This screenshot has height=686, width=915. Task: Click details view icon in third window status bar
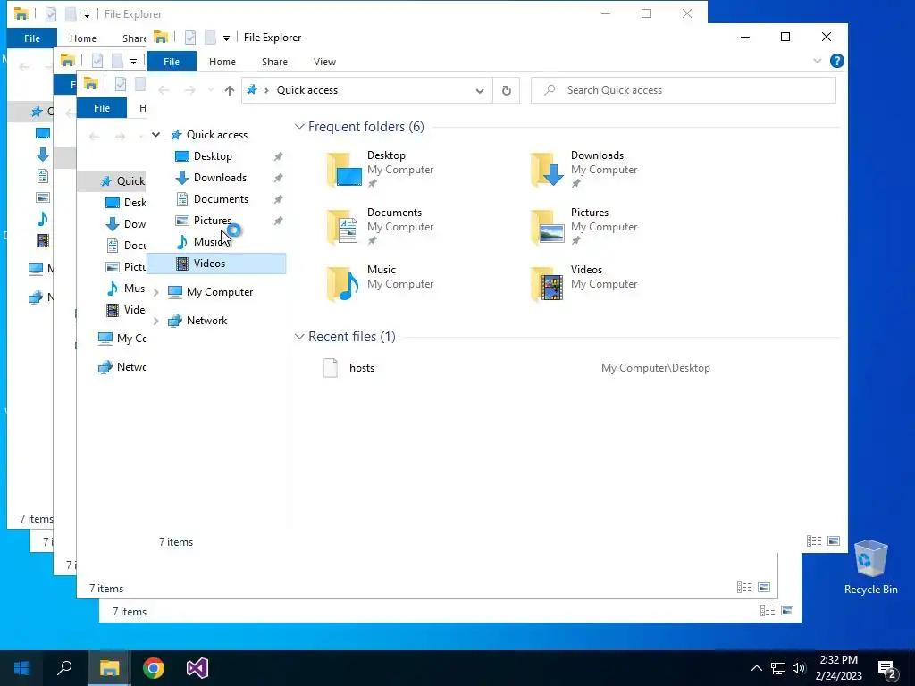coord(744,588)
